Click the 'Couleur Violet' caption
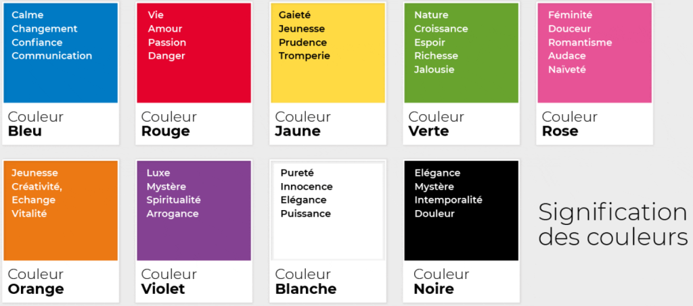 click(x=169, y=282)
